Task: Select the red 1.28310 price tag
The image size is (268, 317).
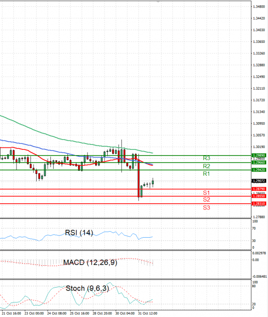Action: 259,204
